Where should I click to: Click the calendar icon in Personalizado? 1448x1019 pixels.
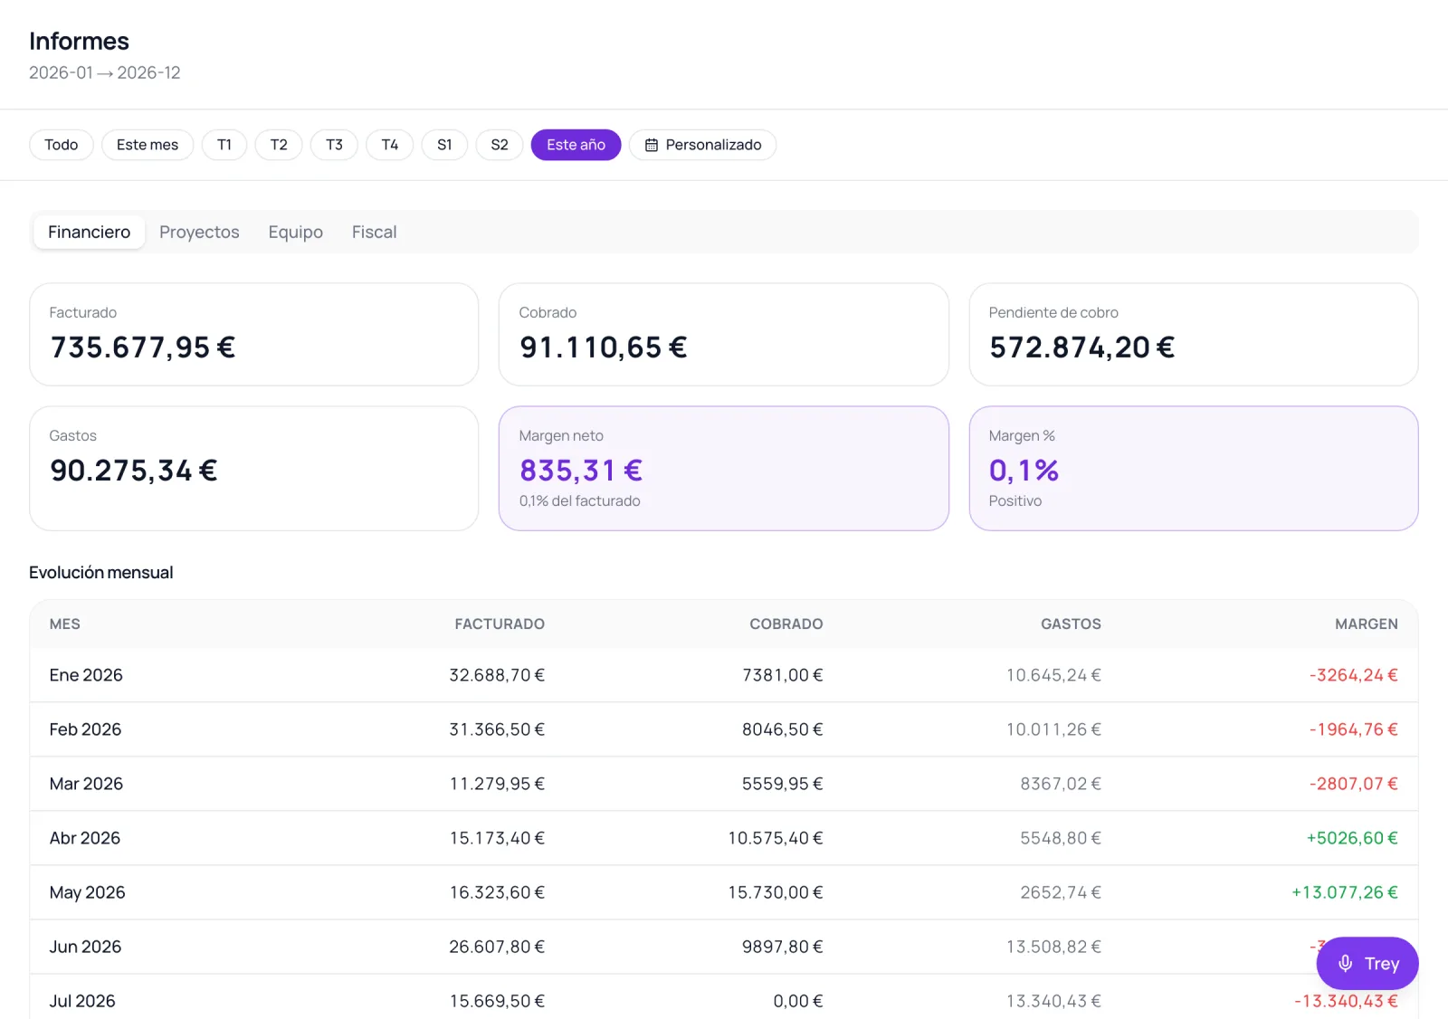pos(651,145)
